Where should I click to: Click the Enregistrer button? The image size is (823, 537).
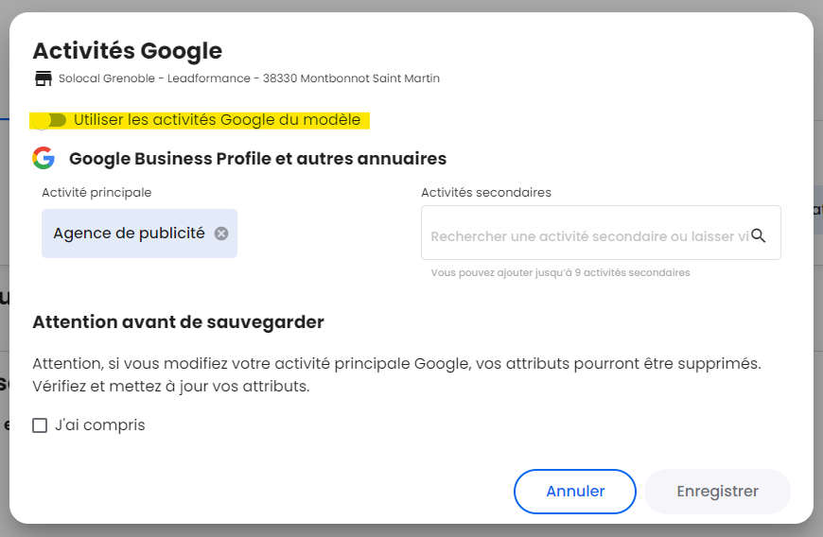click(717, 492)
